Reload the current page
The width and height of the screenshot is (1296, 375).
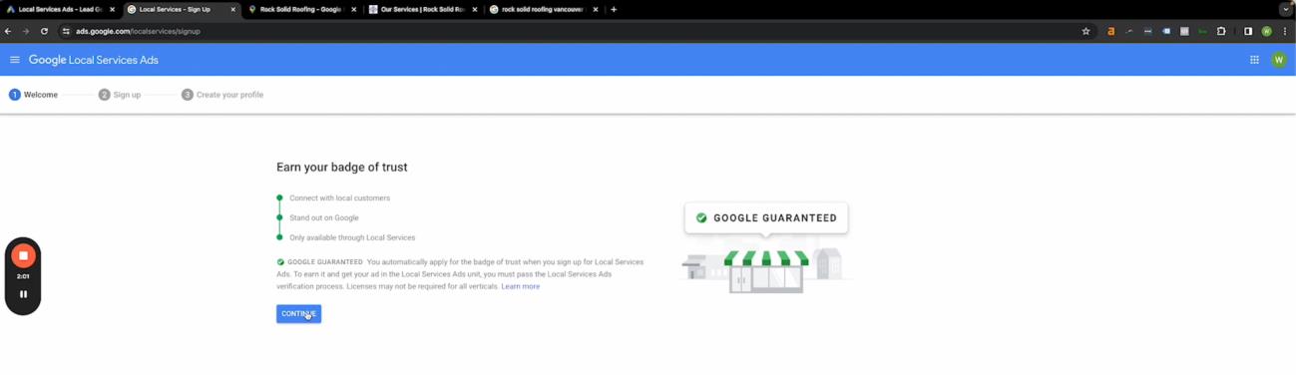pos(44,31)
